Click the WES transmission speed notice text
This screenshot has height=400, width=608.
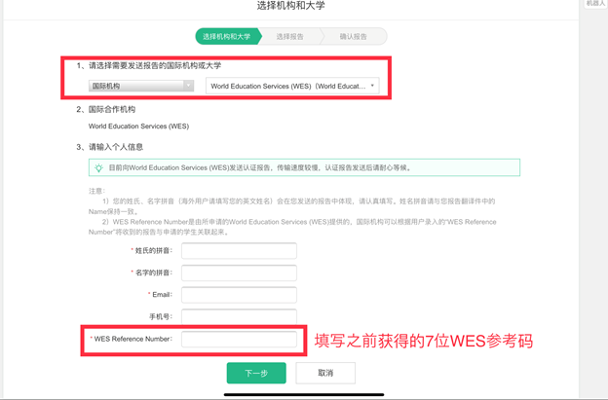(260, 167)
